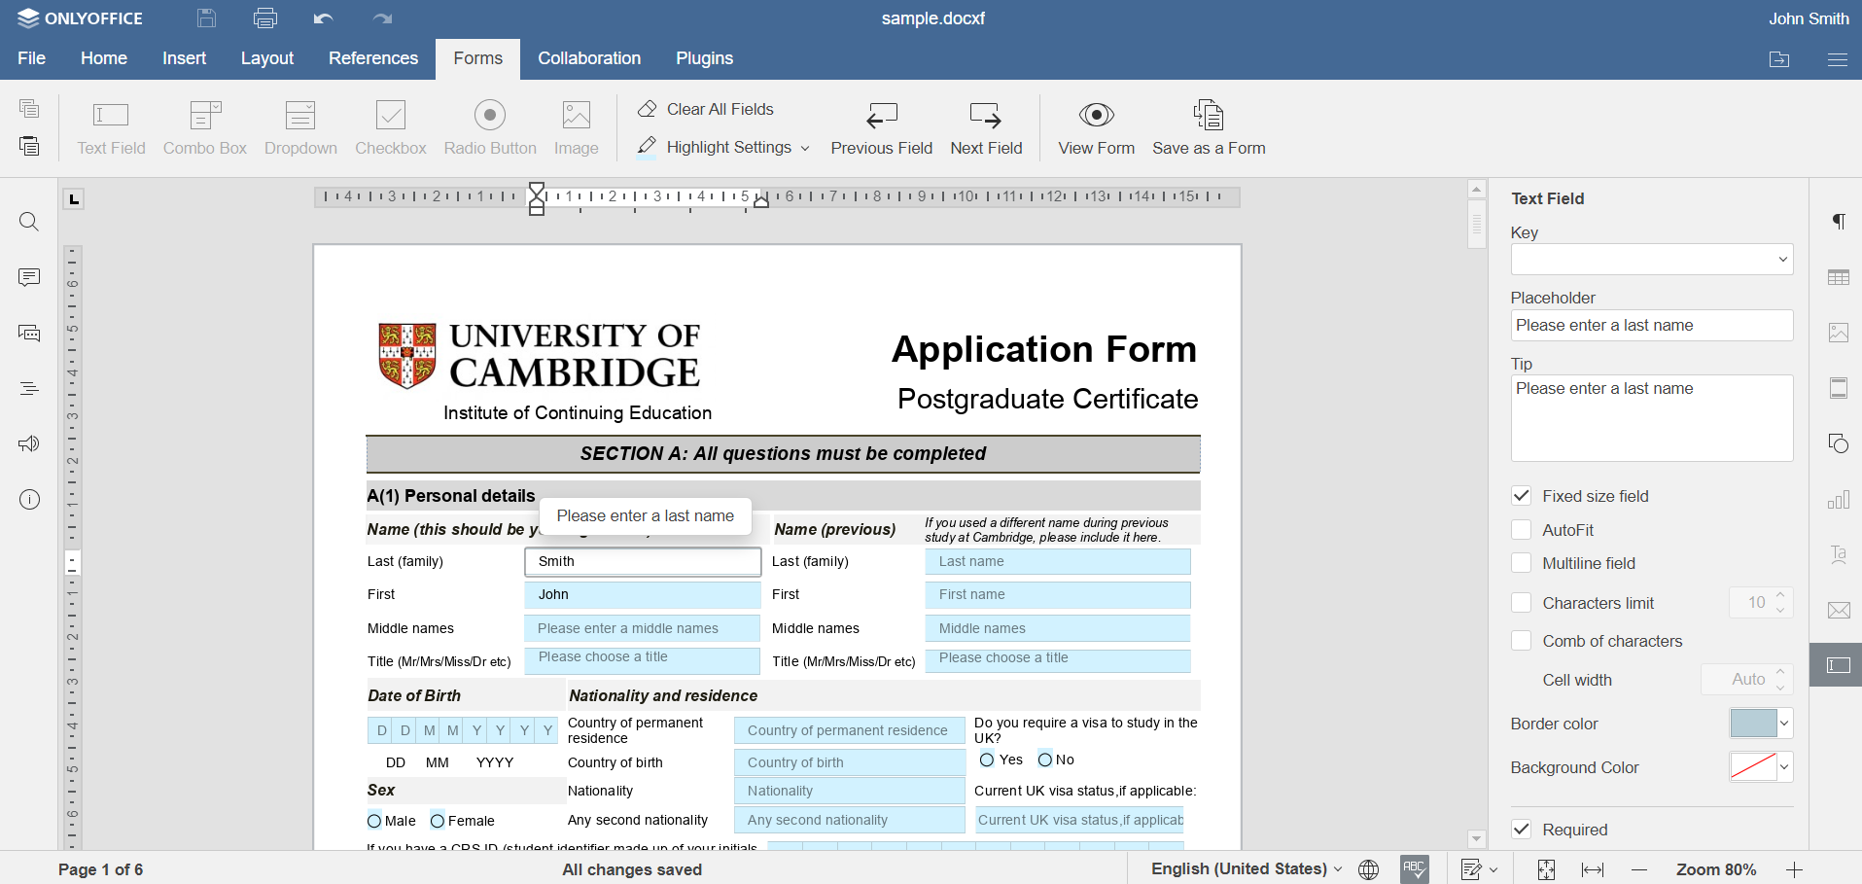This screenshot has height=884, width=1862.
Task: Click the Save icon in title bar
Action: (206, 18)
